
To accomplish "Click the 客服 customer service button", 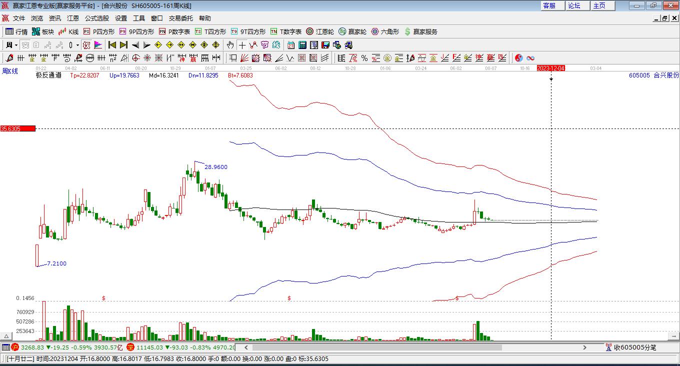I will tap(549, 5).
